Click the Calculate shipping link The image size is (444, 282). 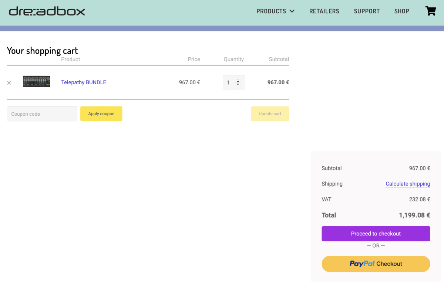click(408, 184)
